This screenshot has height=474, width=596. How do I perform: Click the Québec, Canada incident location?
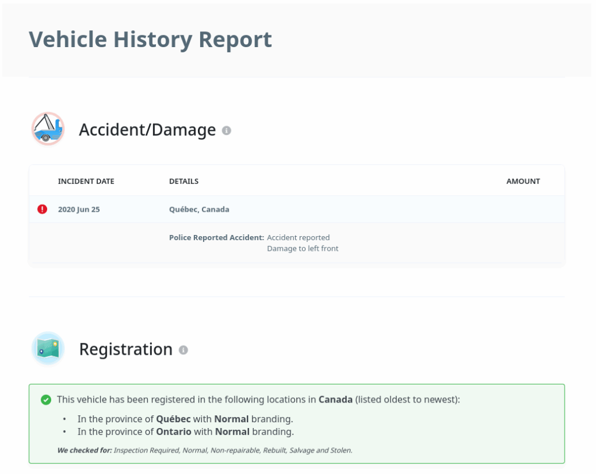[x=199, y=209]
